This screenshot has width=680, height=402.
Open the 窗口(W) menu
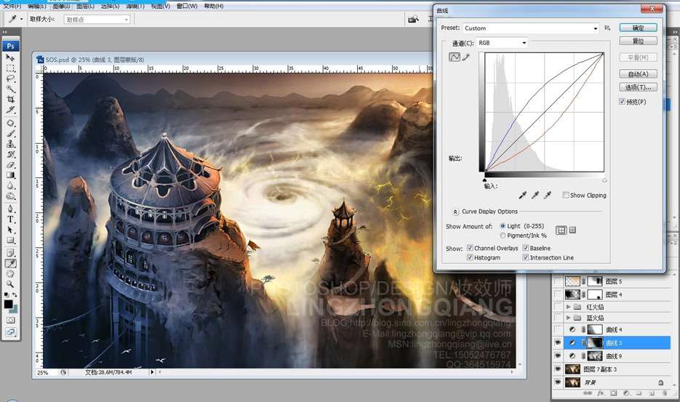(186, 6)
